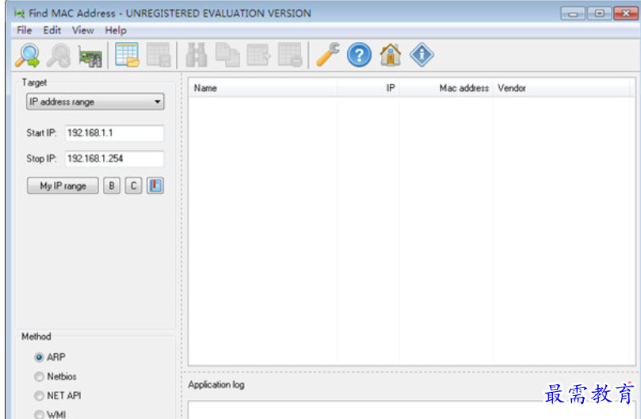Image resolution: width=641 pixels, height=419 pixels.
Task: Click the greyed remove table rows icon
Action: pyautogui.click(x=290, y=55)
